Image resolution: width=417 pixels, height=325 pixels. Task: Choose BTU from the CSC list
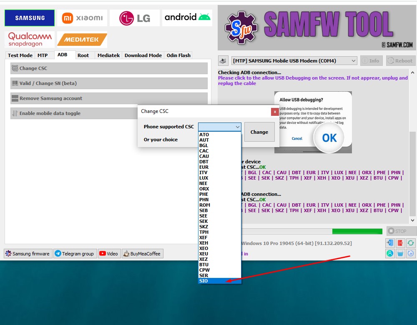pyautogui.click(x=220, y=265)
